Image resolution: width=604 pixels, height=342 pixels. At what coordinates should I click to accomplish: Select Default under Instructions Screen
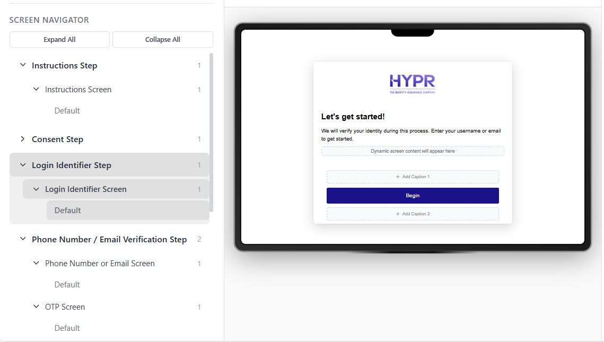[67, 111]
